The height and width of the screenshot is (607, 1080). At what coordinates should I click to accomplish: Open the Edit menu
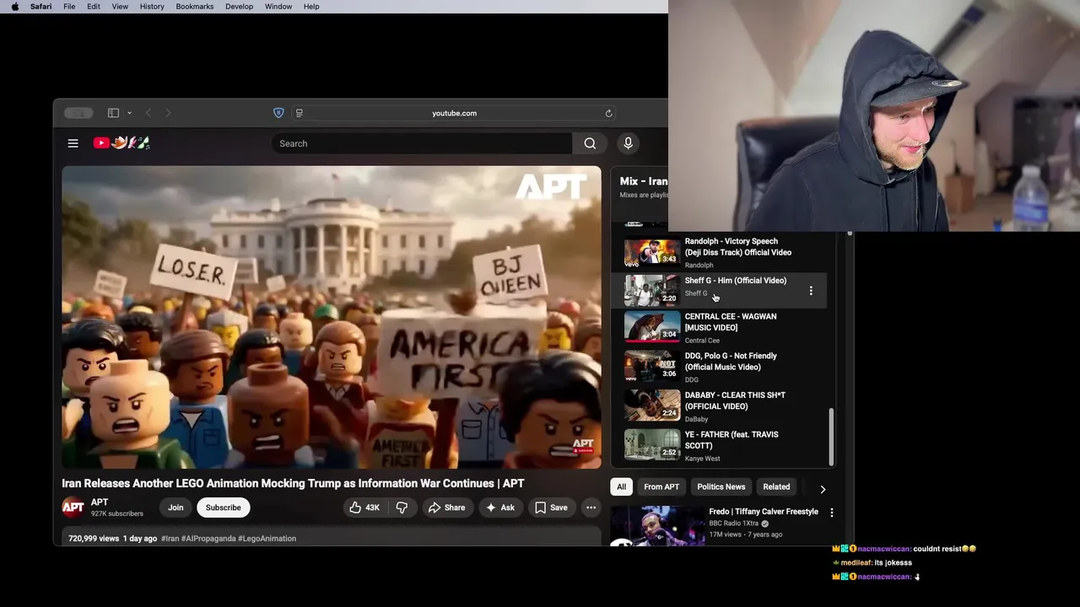pyautogui.click(x=94, y=6)
